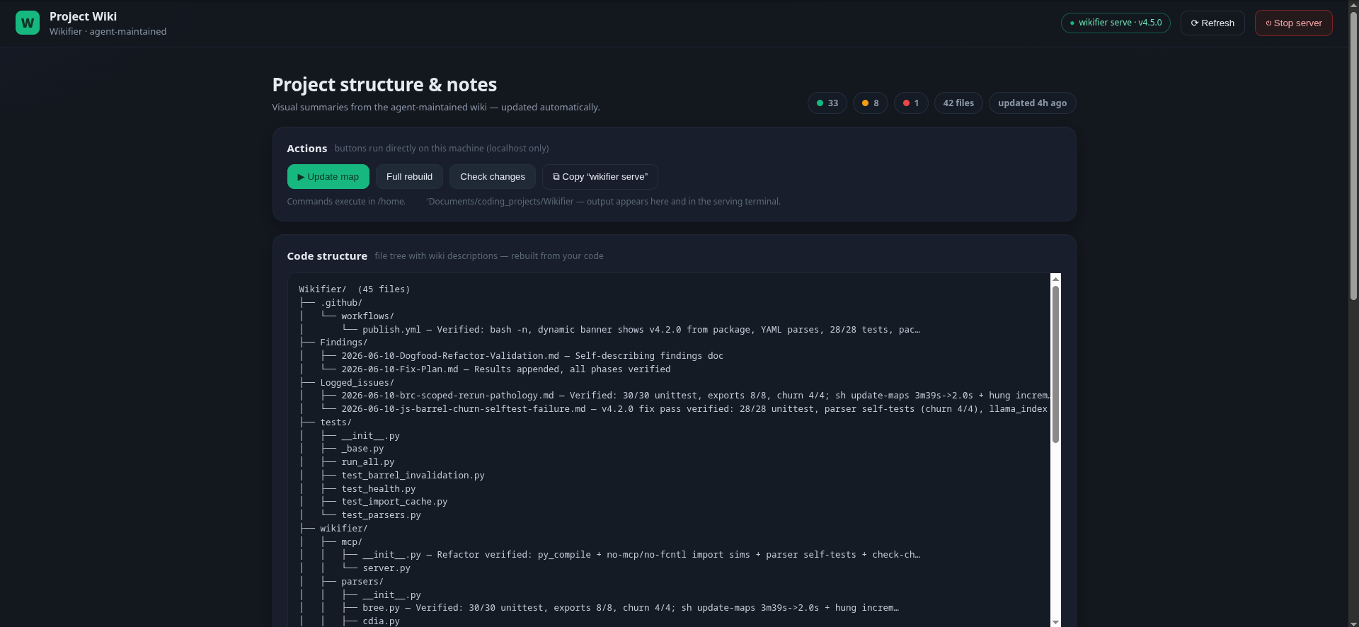1359x627 pixels.
Task: Select the mcp/ folder row
Action: (352, 542)
